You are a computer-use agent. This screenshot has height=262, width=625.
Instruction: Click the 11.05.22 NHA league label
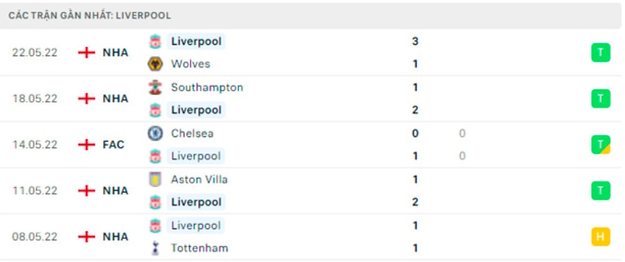[115, 191]
